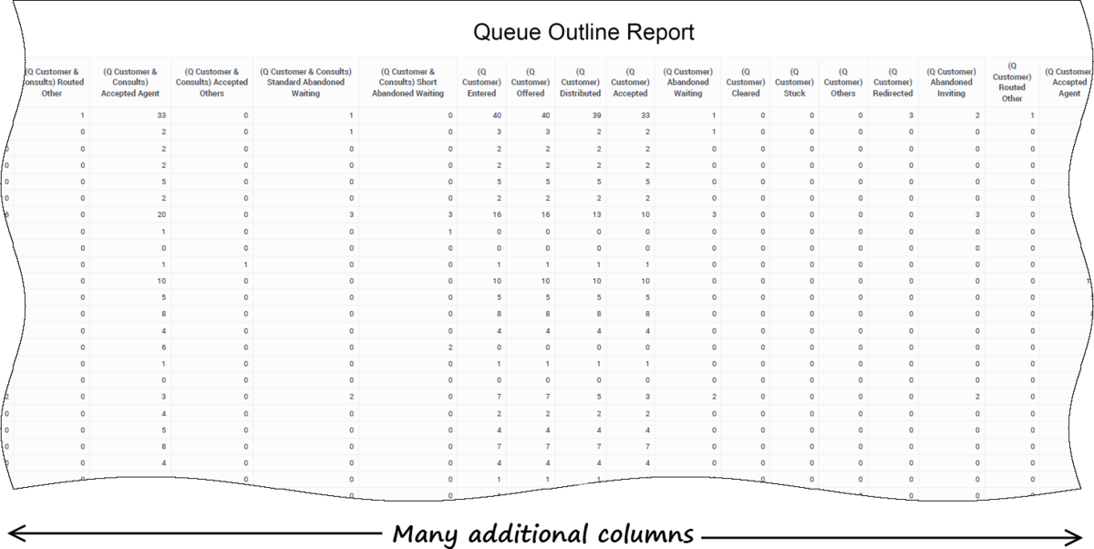Image resolution: width=1094 pixels, height=549 pixels.
Task: Select value 3 in the Redirected column
Action: [911, 116]
